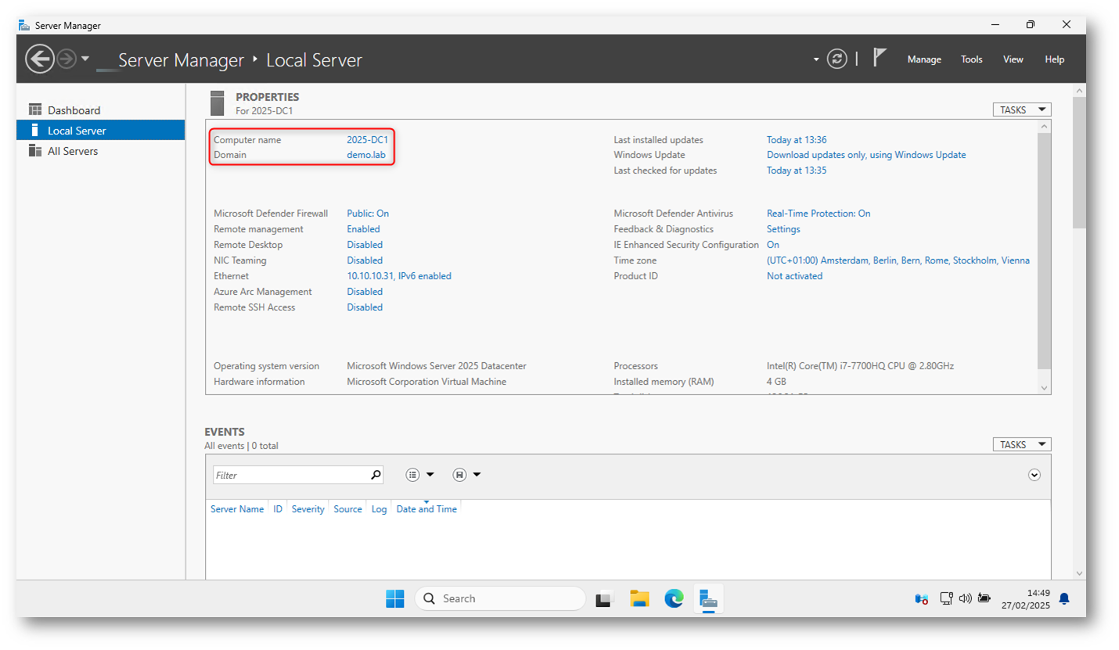Open the save query icon dropdown
This screenshot has width=1119, height=650.
[466, 475]
